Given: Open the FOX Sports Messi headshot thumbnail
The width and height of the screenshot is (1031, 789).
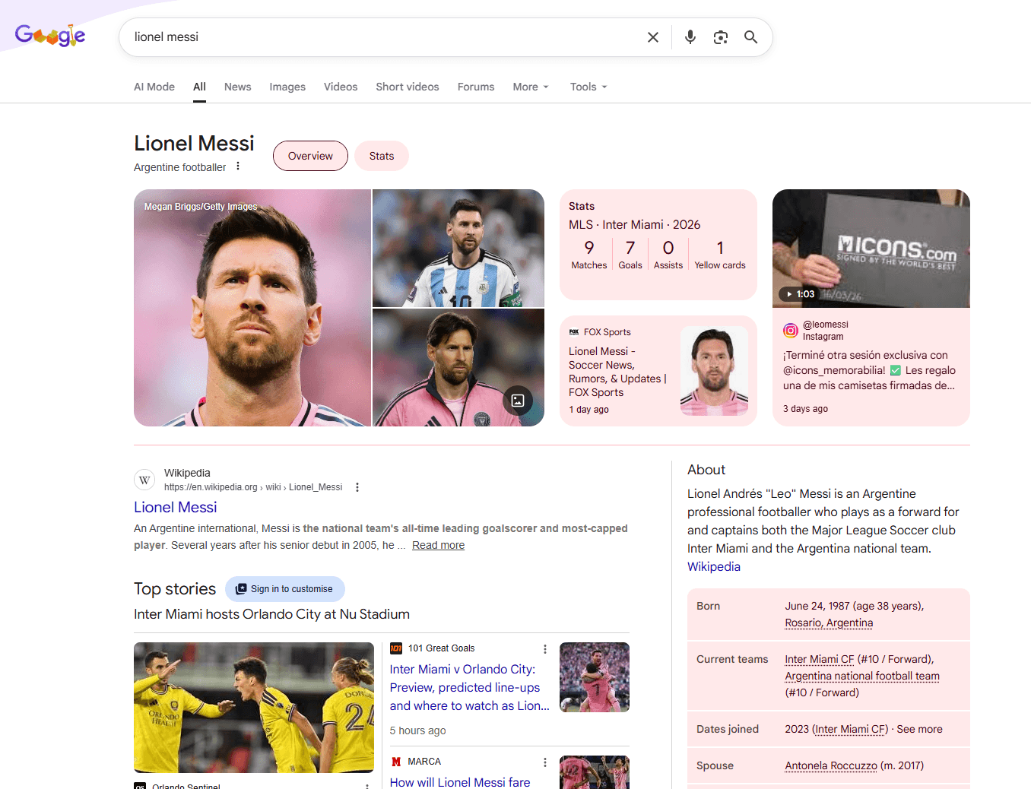Looking at the screenshot, I should [714, 371].
